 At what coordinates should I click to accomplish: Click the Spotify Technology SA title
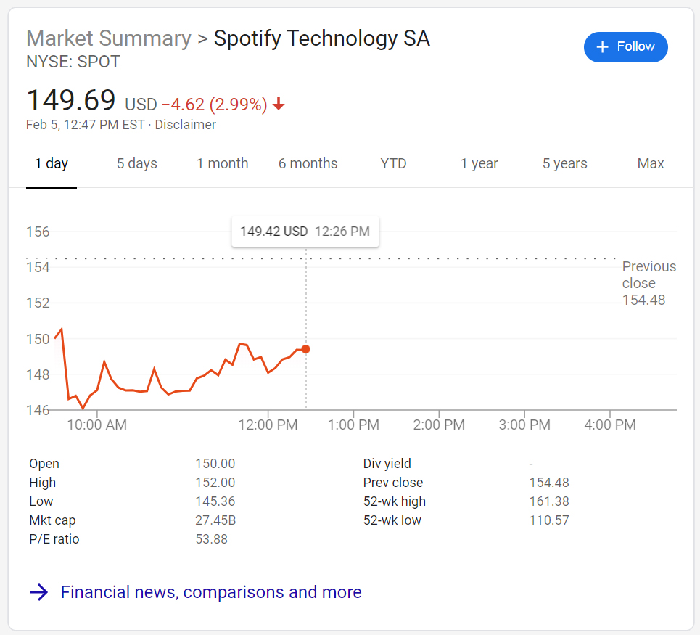[x=322, y=38]
